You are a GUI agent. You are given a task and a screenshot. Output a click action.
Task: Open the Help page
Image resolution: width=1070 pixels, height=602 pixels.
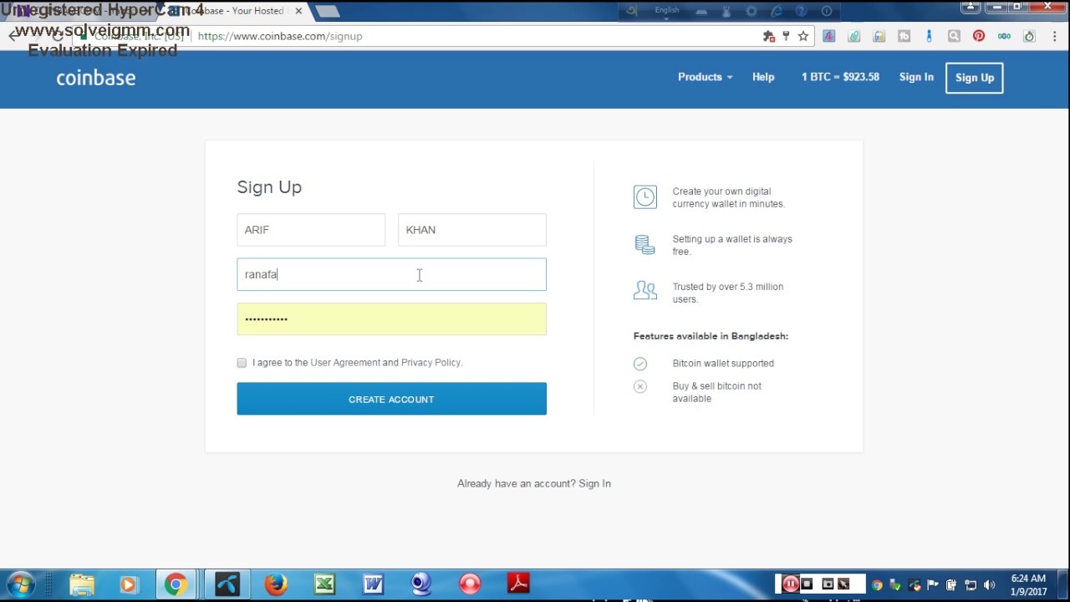pos(763,77)
